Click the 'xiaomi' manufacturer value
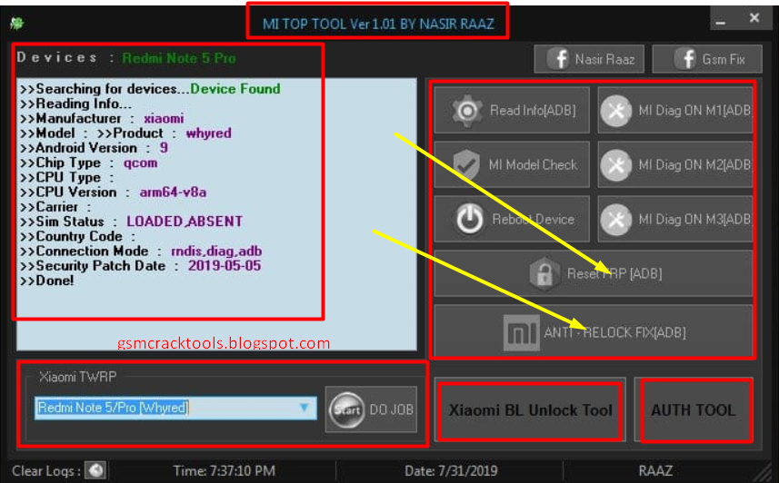The width and height of the screenshot is (779, 483). (164, 119)
